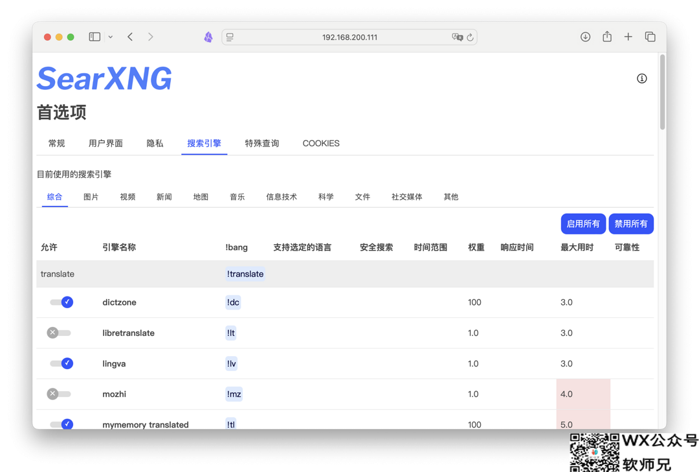699x472 pixels.
Task: Click the !translate bang label
Action: [x=245, y=274]
